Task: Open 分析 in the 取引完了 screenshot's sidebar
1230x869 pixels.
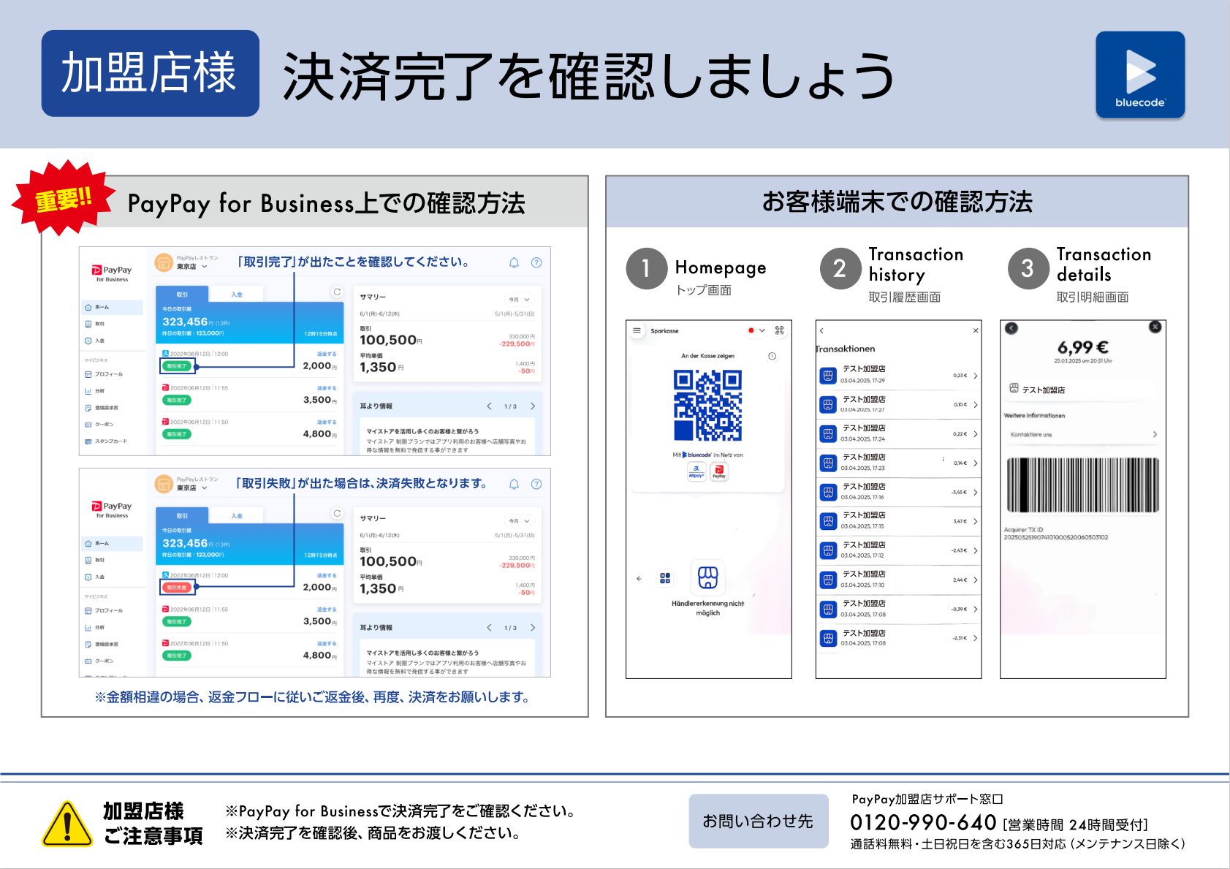Action: (95, 391)
